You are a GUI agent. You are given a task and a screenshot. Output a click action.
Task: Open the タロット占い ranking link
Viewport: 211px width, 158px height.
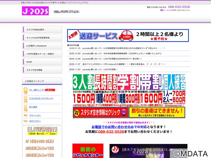click(35, 115)
